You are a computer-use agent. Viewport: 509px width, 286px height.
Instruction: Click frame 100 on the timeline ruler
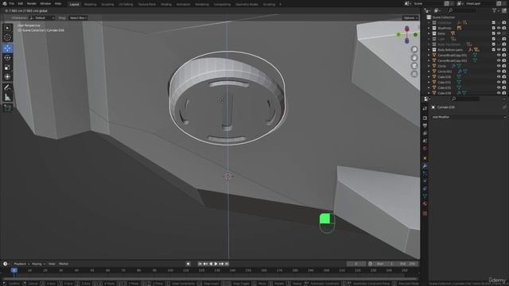170,270
